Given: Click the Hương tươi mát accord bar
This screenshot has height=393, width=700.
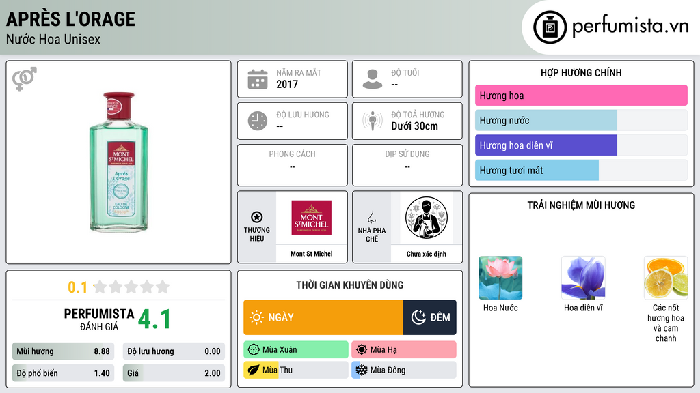Looking at the screenshot, I should [581, 170].
